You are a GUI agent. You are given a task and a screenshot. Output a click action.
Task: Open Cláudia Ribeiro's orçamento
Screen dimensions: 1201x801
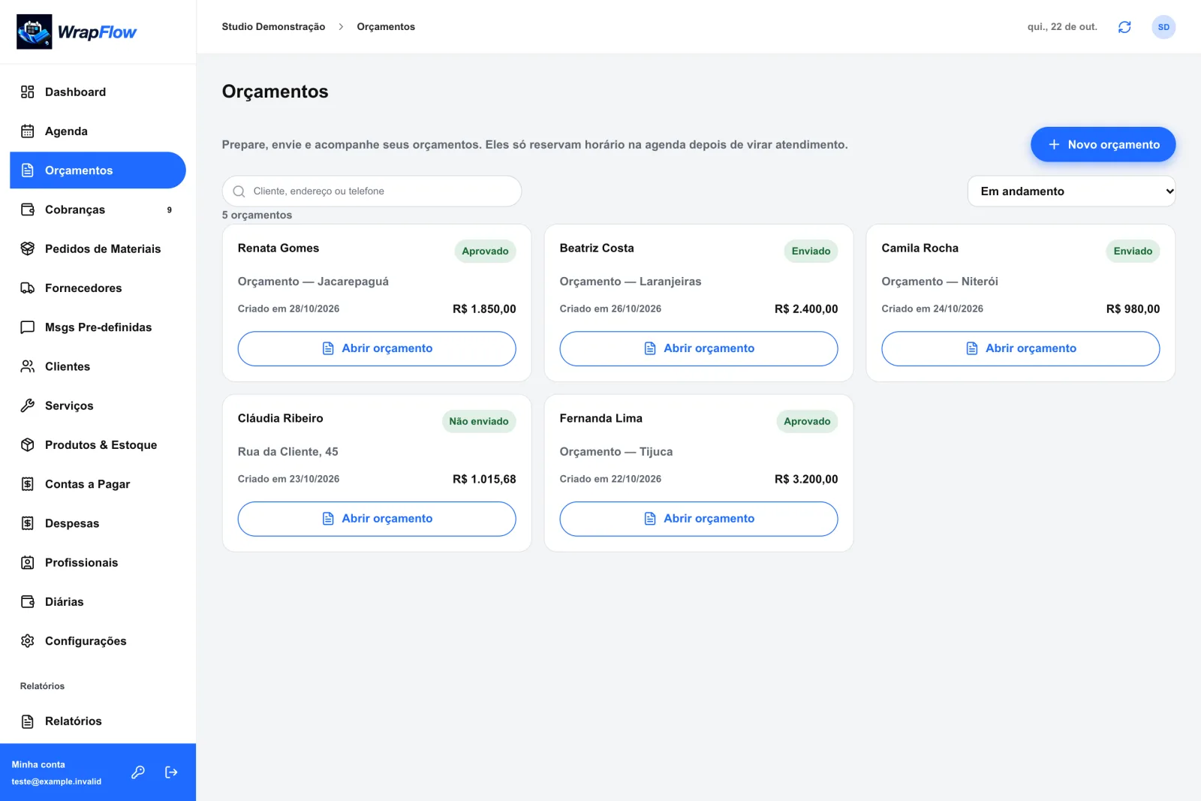coord(377,519)
